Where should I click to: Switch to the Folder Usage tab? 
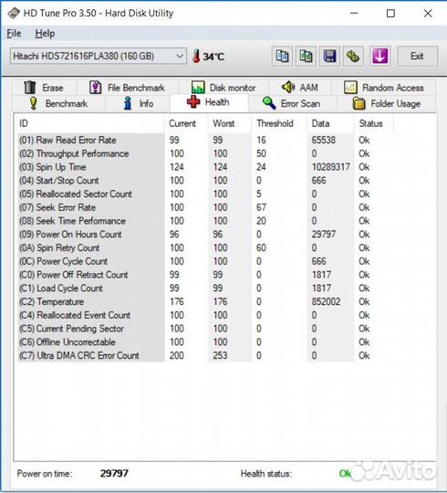pyautogui.click(x=387, y=103)
